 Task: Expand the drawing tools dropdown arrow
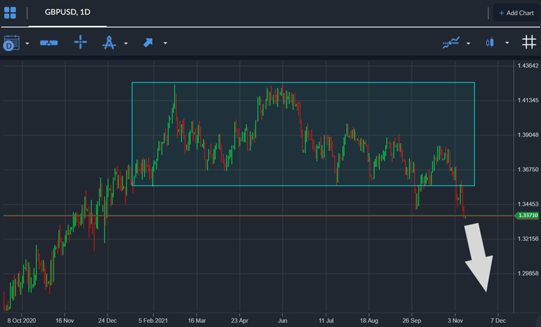126,43
